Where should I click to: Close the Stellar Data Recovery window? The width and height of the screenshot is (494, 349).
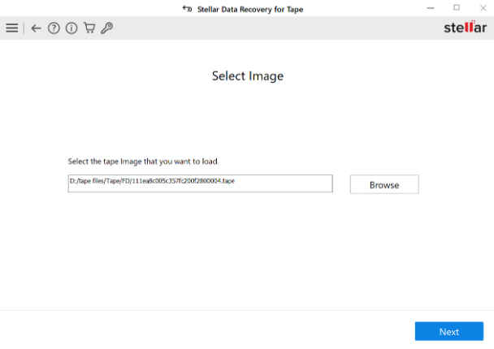(x=483, y=8)
